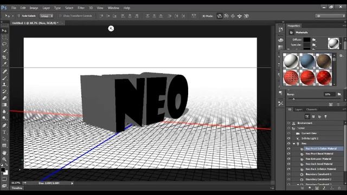Click Slide 3D Object mode icon
This screenshot has height=195, width=347.
(x=240, y=16)
